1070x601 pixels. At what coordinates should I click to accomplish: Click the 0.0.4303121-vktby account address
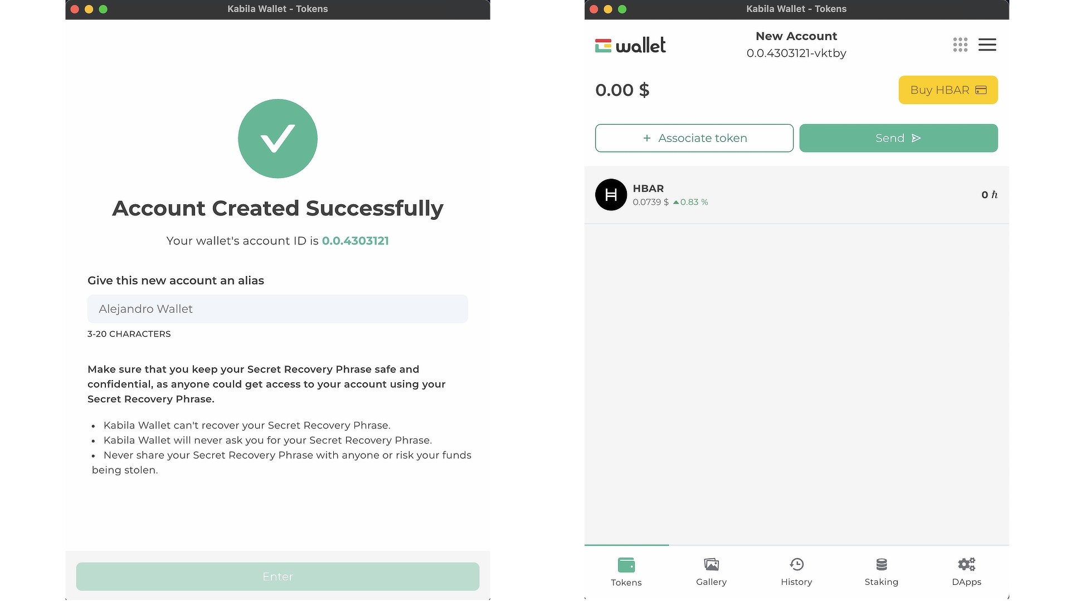796,53
